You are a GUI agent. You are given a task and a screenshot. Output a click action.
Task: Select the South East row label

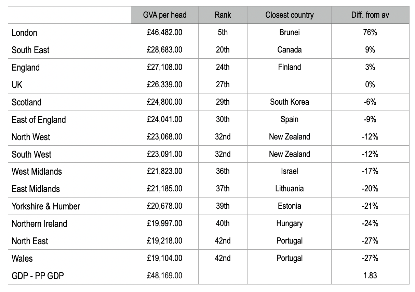click(x=30, y=50)
